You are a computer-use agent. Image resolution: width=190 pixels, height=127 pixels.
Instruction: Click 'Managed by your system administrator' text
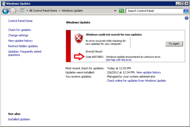131,76
